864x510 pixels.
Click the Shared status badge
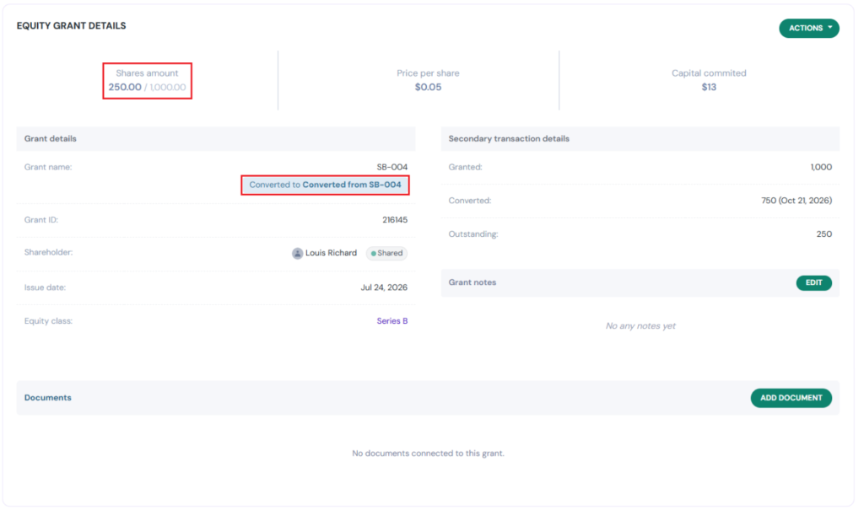point(386,254)
